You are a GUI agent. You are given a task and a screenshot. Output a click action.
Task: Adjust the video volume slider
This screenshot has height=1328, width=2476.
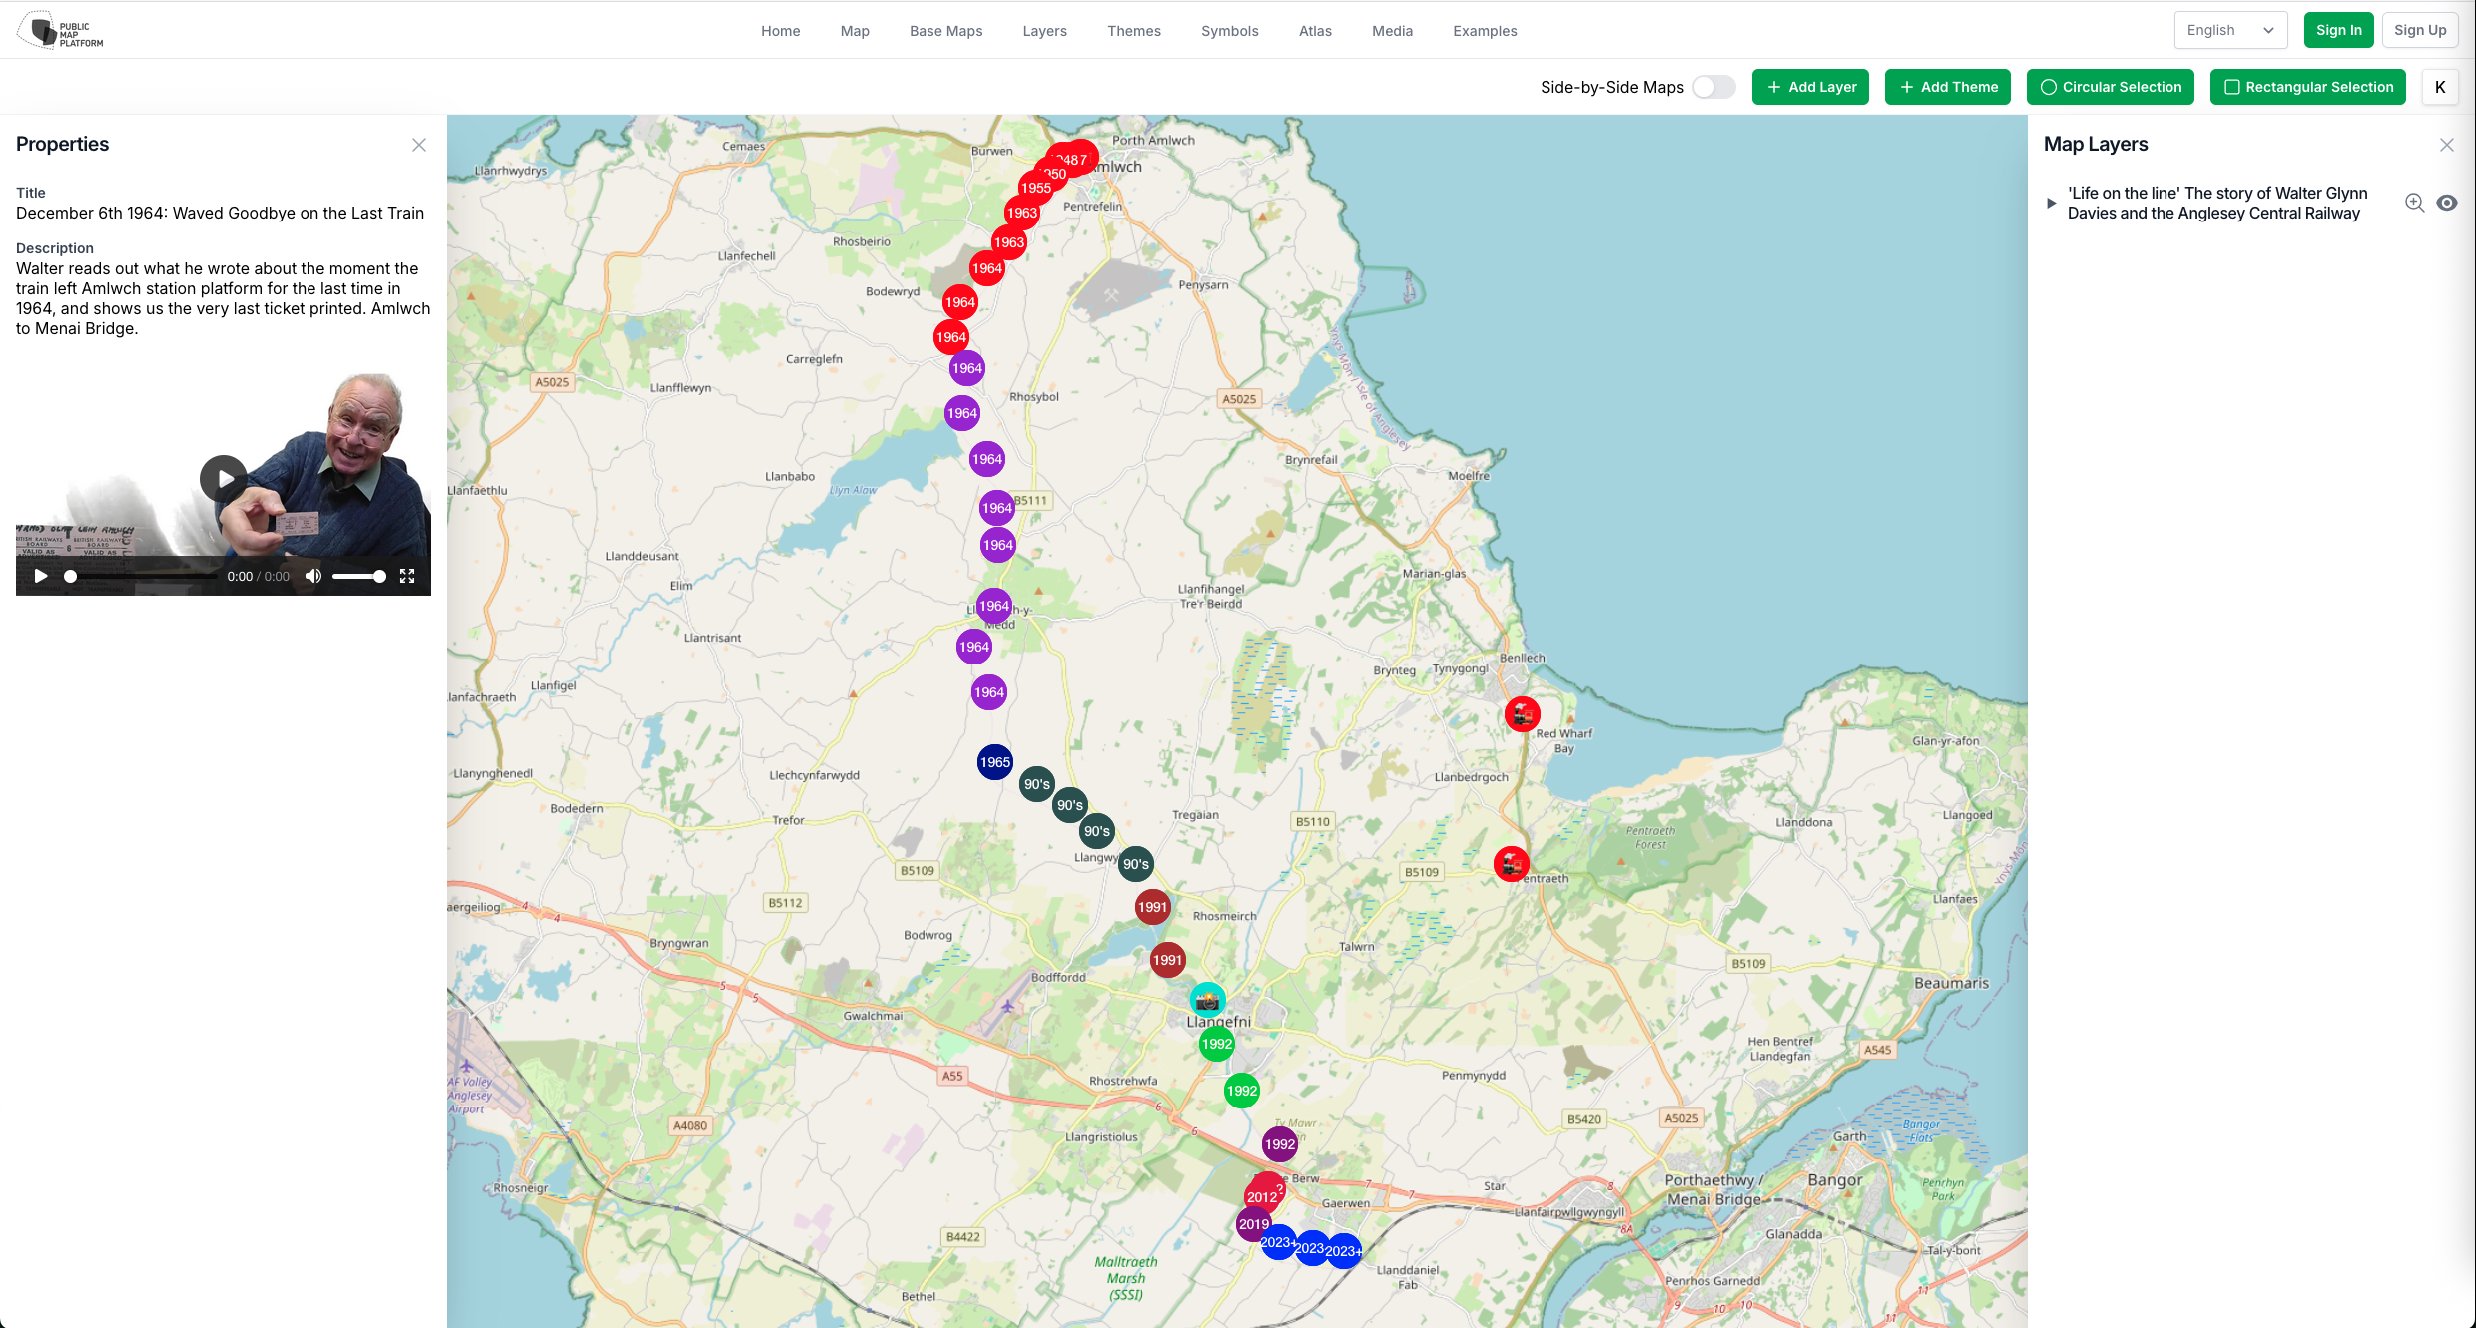coord(358,576)
